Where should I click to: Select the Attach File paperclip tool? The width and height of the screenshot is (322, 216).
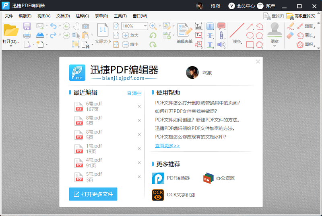[221, 35]
